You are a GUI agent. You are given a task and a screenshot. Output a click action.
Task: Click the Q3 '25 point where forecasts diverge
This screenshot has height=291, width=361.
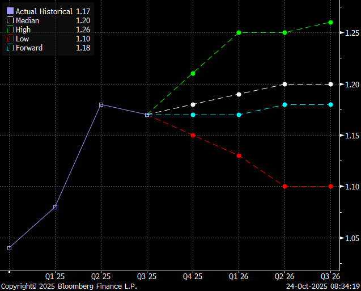tap(147, 115)
